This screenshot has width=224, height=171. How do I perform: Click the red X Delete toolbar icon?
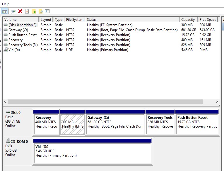20,11
